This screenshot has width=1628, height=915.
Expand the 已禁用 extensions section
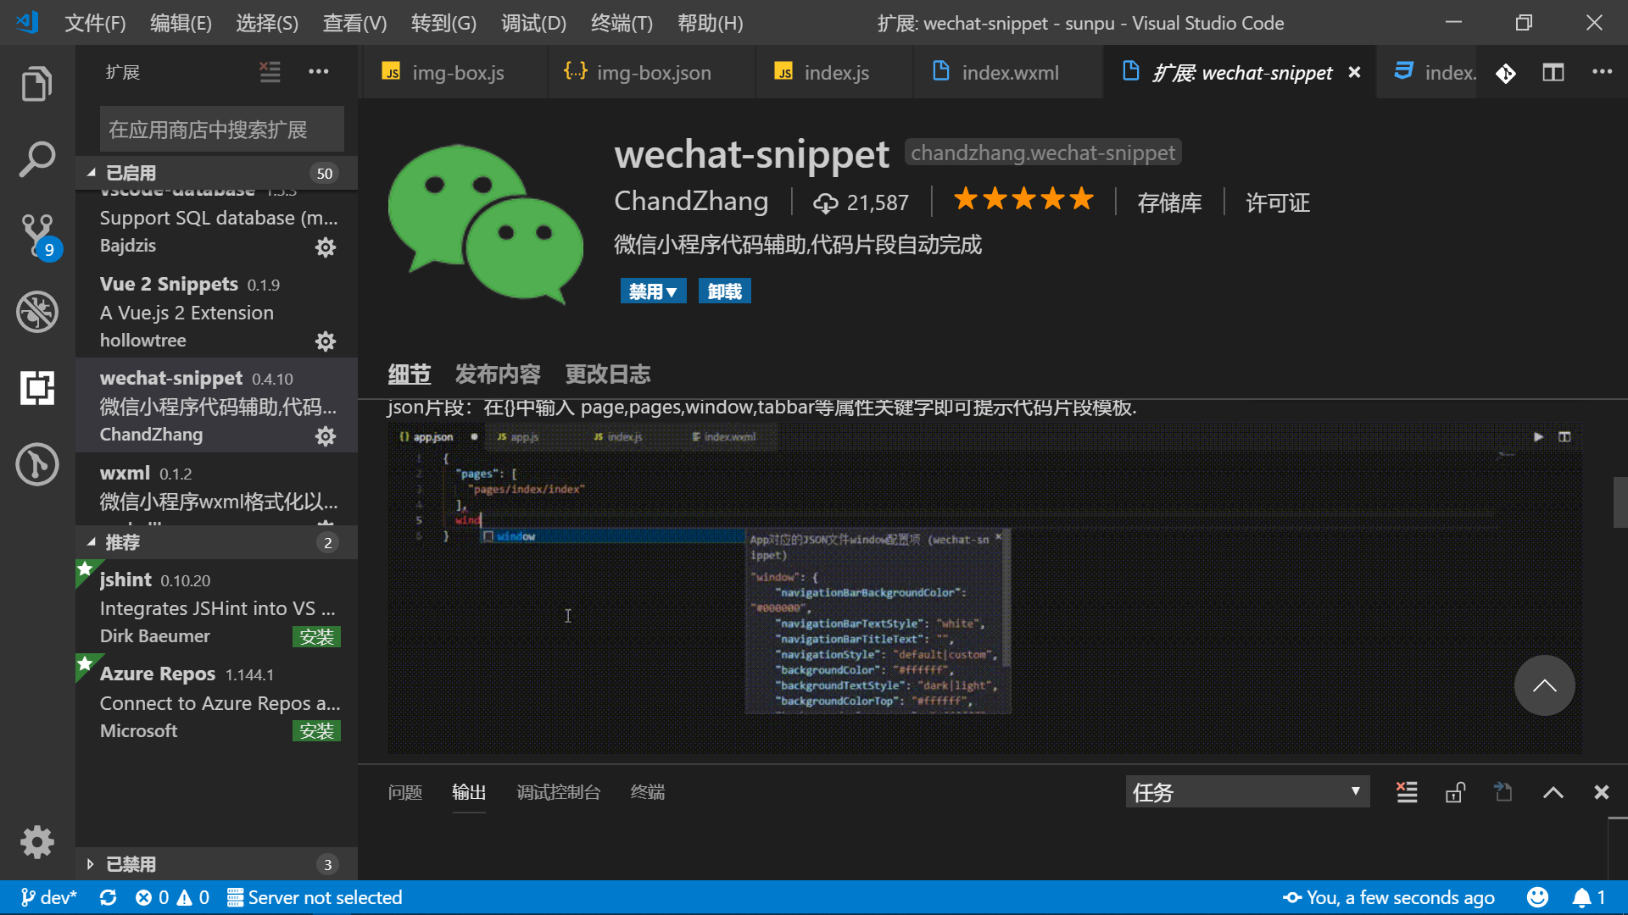[x=131, y=864]
